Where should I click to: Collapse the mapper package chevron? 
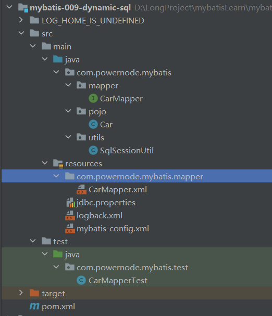68,85
